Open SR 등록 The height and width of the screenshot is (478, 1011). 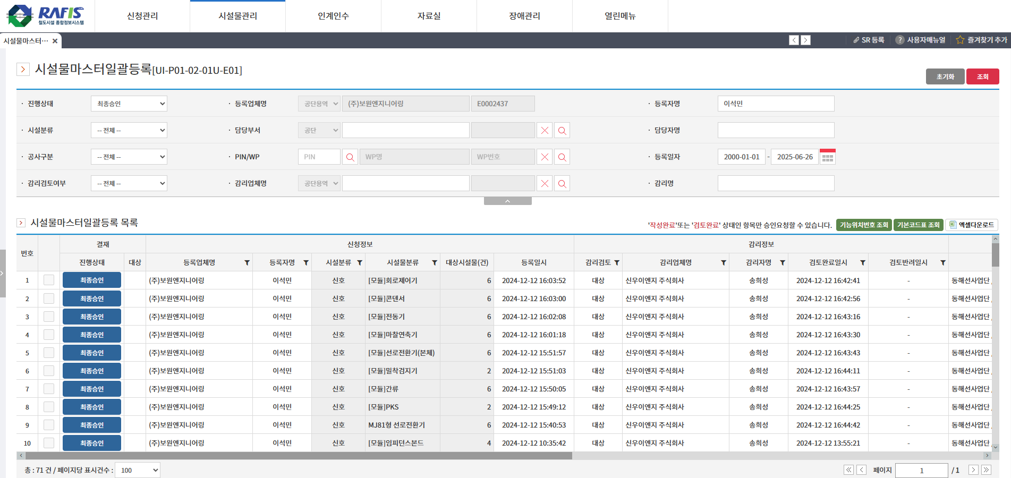pyautogui.click(x=869, y=40)
